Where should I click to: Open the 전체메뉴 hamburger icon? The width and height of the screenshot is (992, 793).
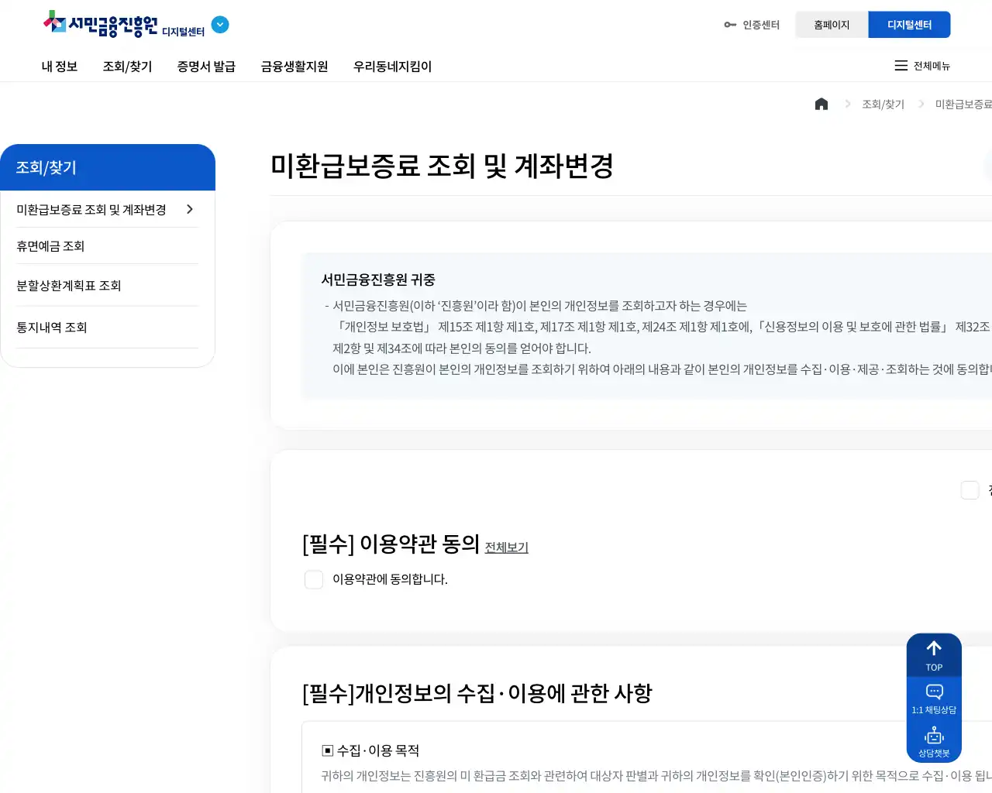pos(901,66)
